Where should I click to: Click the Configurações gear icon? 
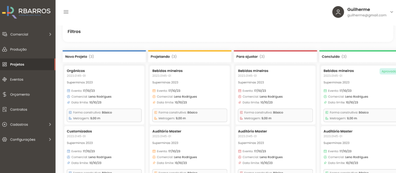pyautogui.click(x=5, y=139)
